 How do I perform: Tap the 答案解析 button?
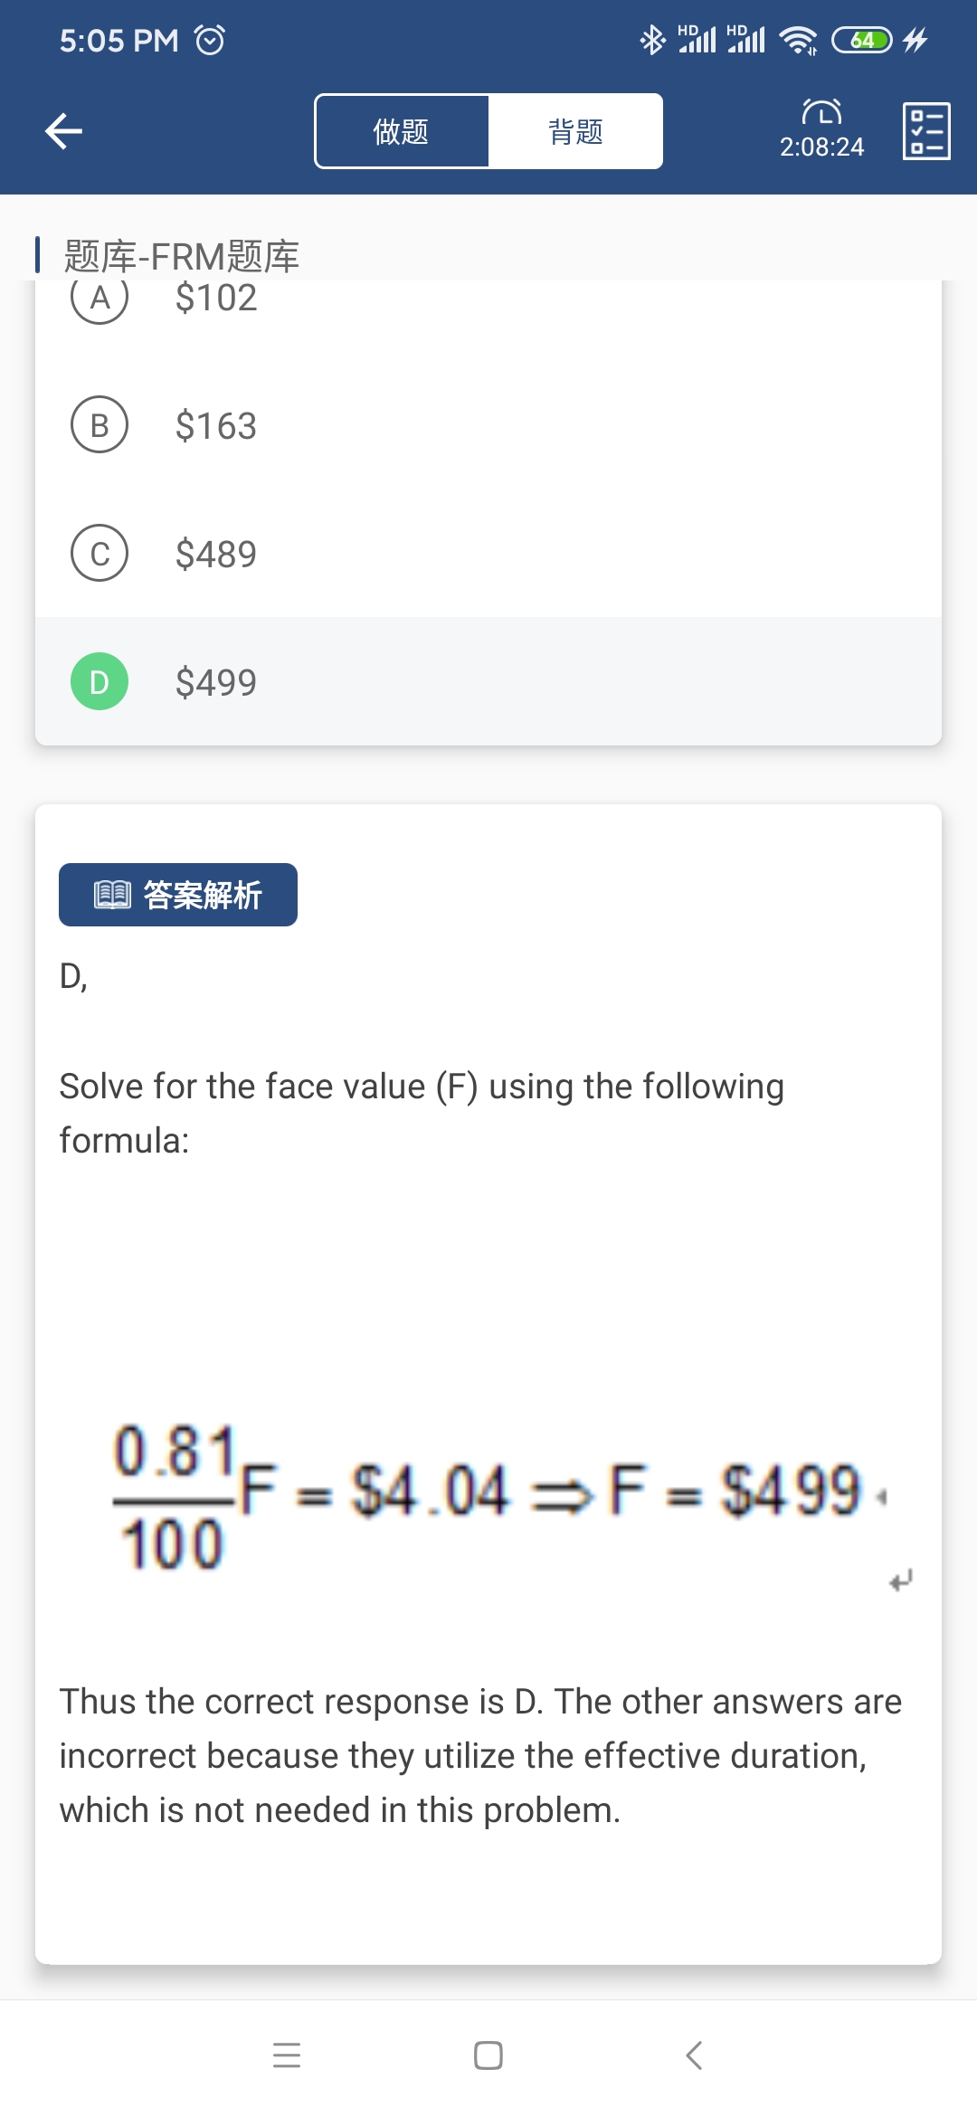tap(178, 895)
